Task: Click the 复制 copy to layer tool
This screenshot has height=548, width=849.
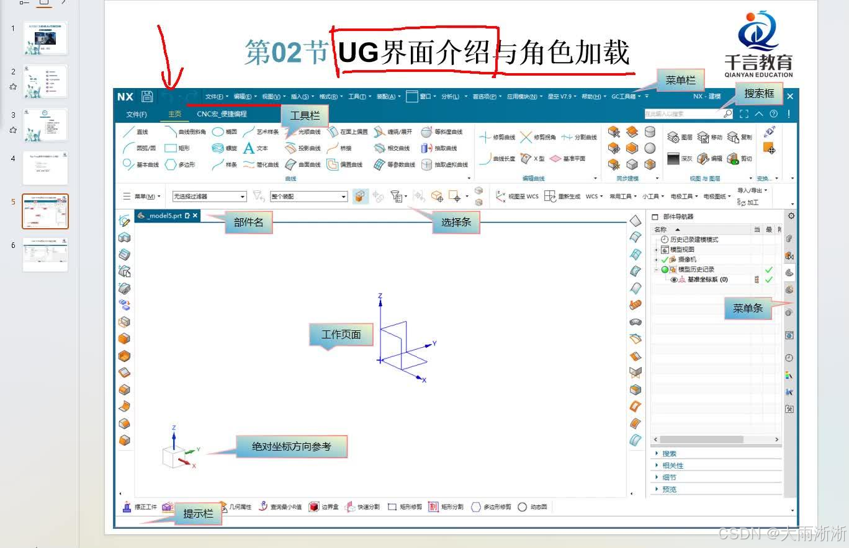Action: tap(740, 137)
